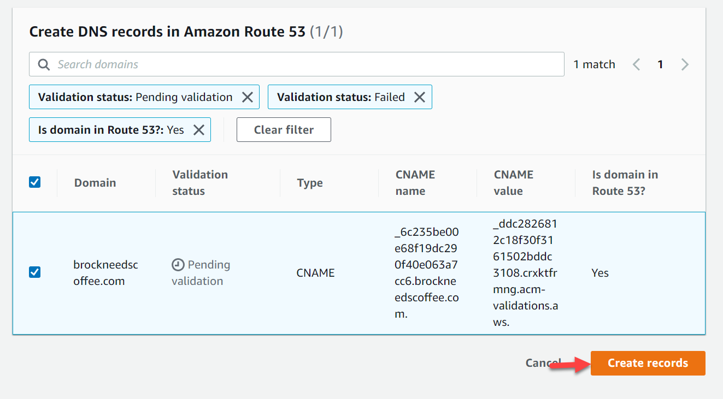Remove the Failed validation status filter

[420, 97]
